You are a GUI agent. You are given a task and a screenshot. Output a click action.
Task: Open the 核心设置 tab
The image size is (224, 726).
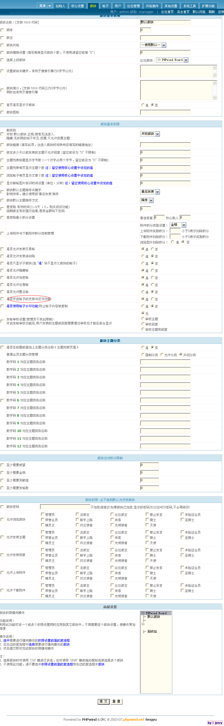pyautogui.click(x=77, y=6)
